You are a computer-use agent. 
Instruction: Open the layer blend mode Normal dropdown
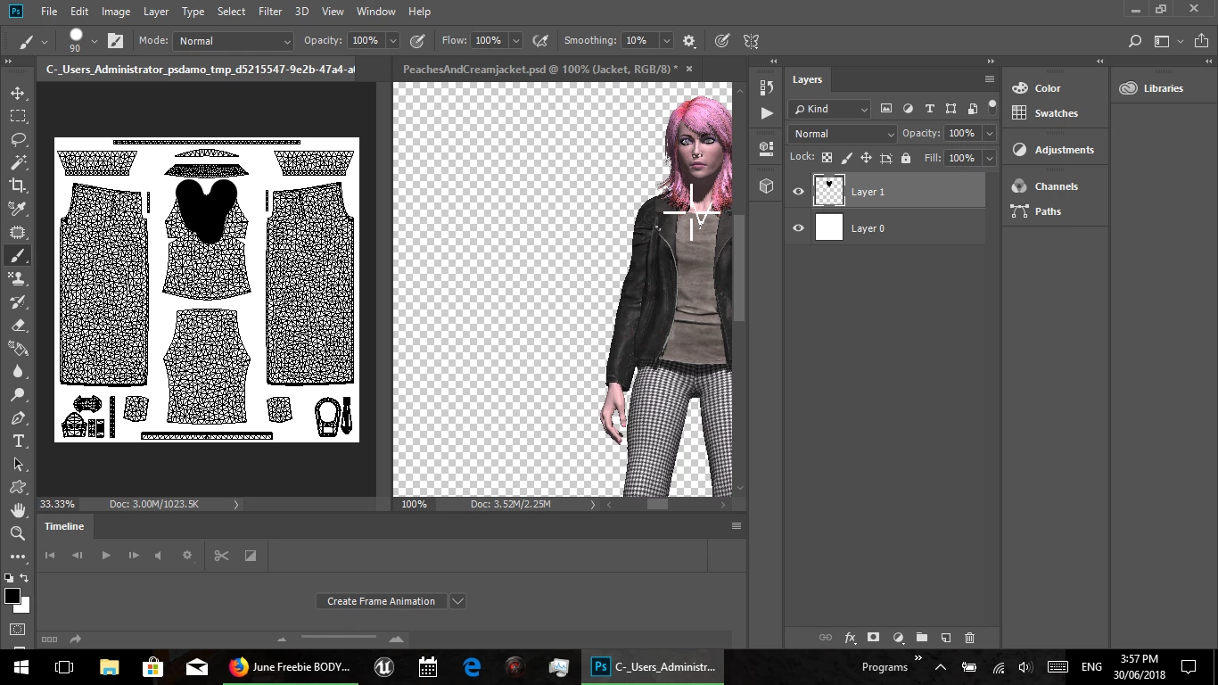[x=843, y=134]
